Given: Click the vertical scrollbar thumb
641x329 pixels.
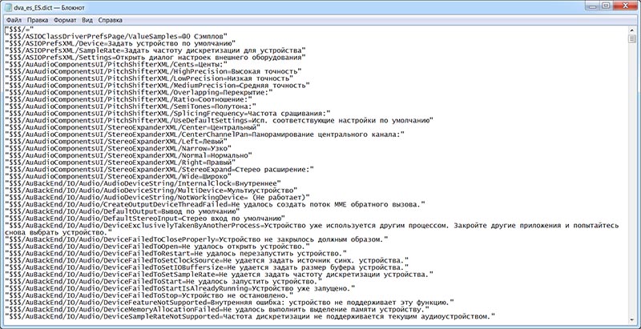Looking at the screenshot, I should coord(632,38).
